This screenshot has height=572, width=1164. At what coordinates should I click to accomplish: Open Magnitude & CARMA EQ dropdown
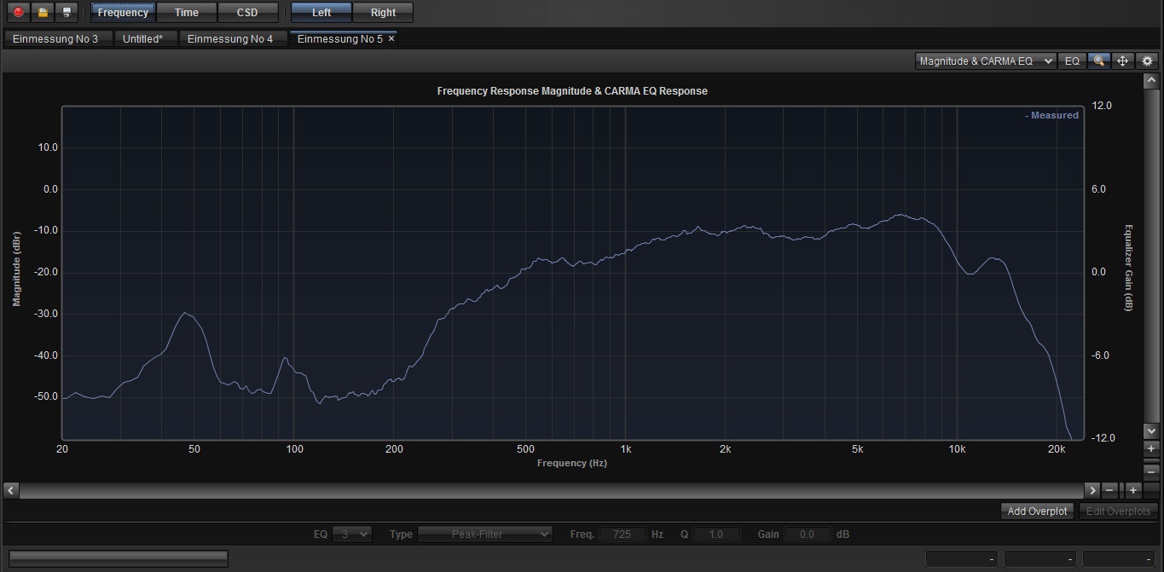[x=985, y=61]
